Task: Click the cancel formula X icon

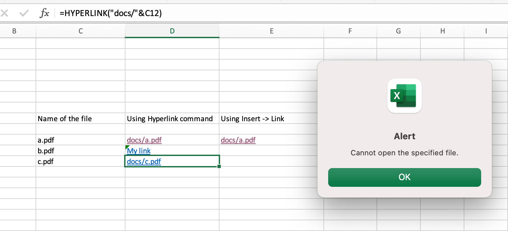Action: (x=5, y=13)
